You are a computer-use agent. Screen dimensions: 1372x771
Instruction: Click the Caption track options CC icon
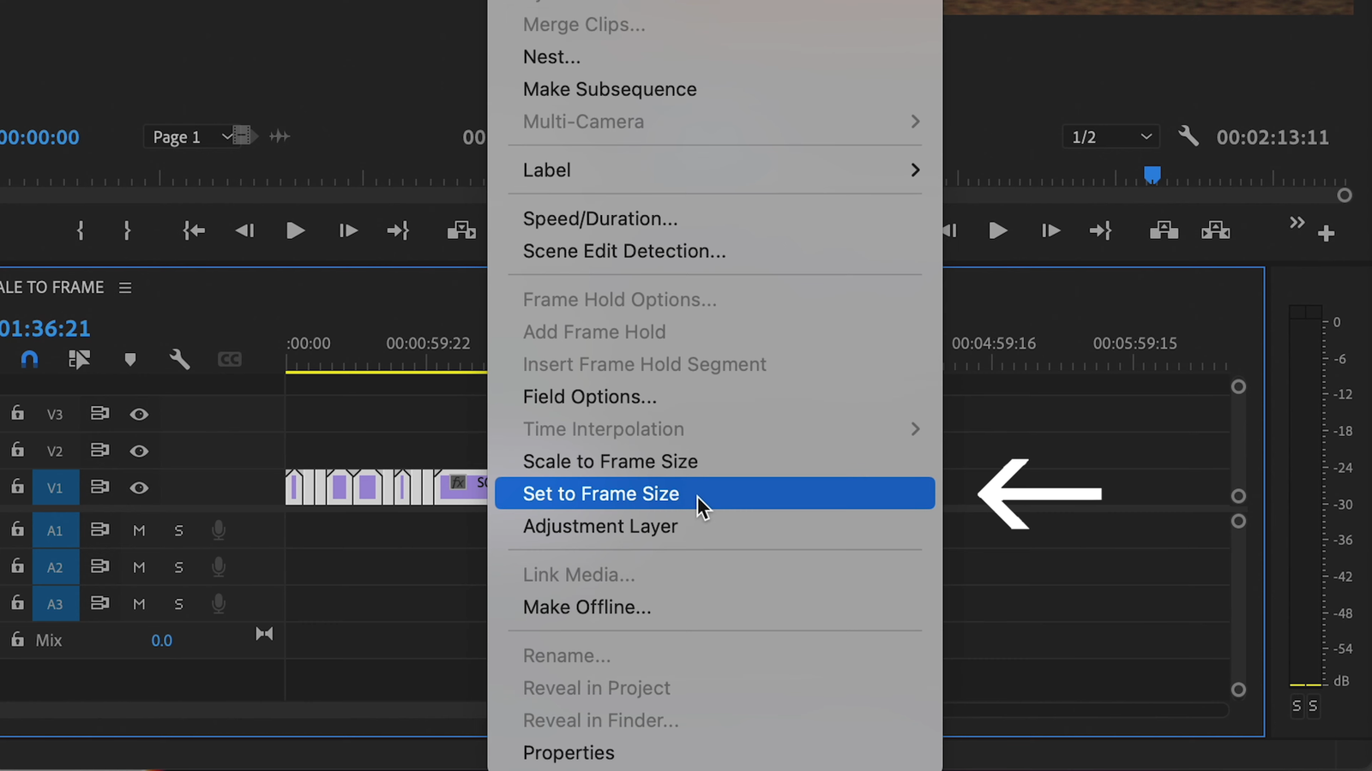click(230, 360)
